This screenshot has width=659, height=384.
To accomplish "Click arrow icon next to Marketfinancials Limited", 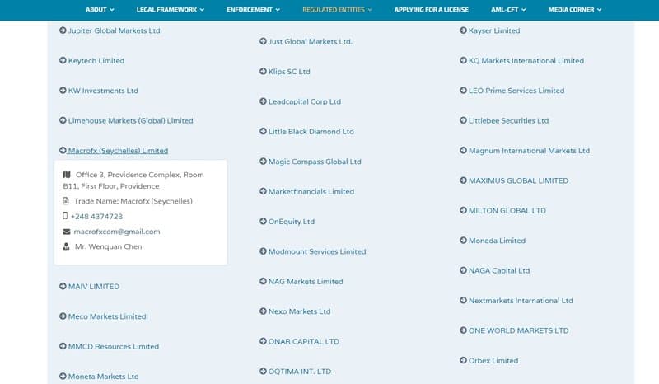I will coord(263,191).
